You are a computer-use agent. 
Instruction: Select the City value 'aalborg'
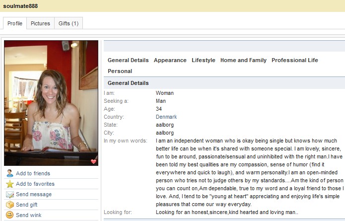pos(165,133)
